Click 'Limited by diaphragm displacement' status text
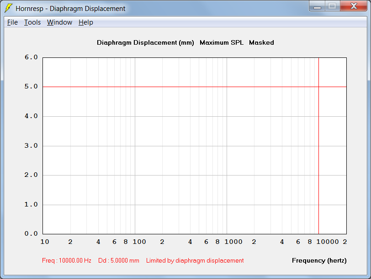This screenshot has width=371, height=279. 195,260
